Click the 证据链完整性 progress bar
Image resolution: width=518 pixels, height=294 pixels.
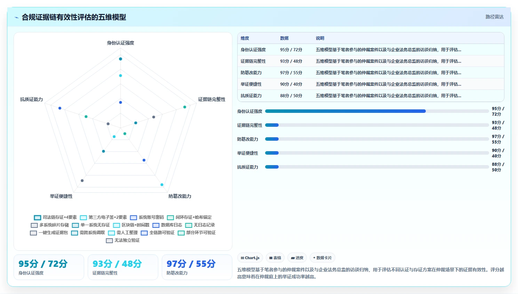pos(377,125)
